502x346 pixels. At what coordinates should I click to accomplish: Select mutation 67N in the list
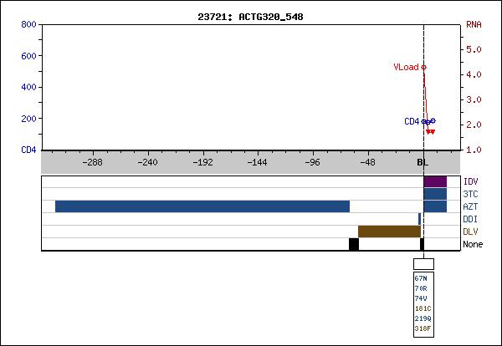(421, 278)
